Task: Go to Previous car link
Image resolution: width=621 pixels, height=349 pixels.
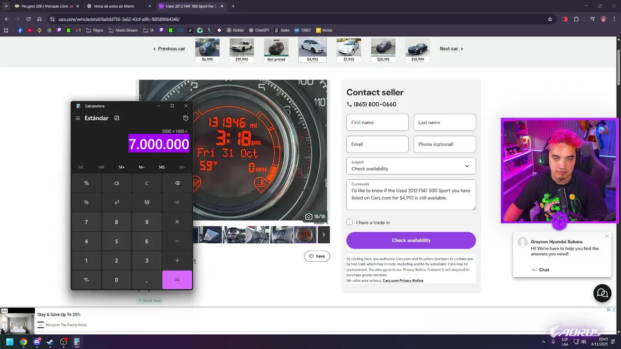Action: [169, 48]
